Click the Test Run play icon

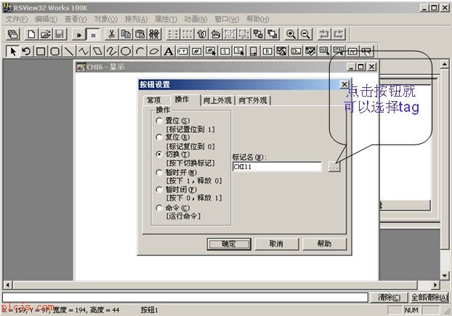[x=78, y=35]
